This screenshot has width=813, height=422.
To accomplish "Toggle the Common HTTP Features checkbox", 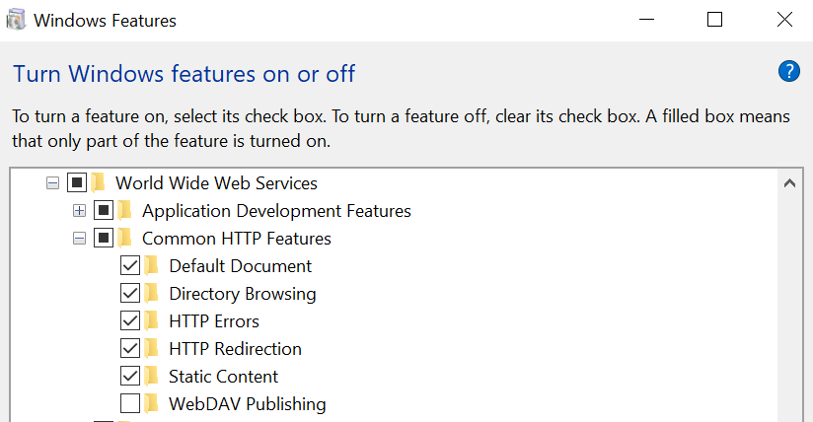I will 103,238.
